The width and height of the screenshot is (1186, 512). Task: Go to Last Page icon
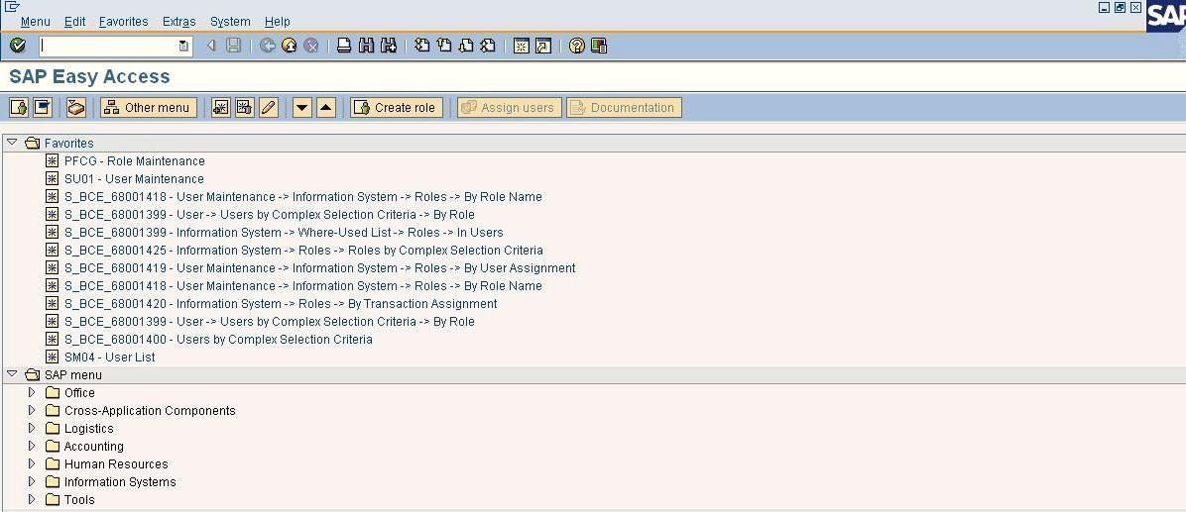coord(489,47)
